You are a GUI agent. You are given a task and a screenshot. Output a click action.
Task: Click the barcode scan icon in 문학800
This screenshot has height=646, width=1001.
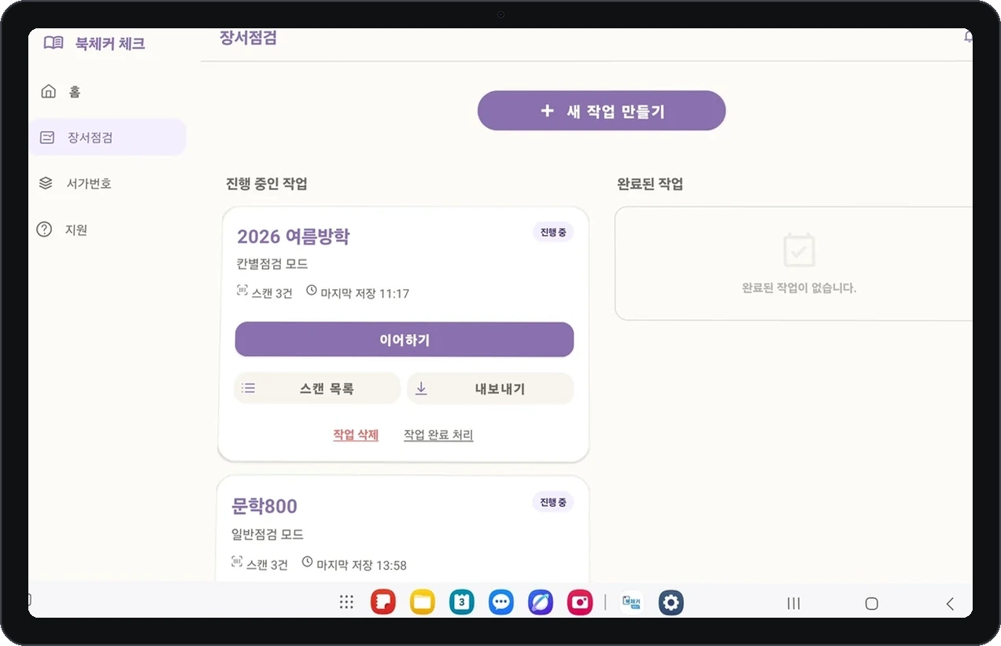click(238, 563)
